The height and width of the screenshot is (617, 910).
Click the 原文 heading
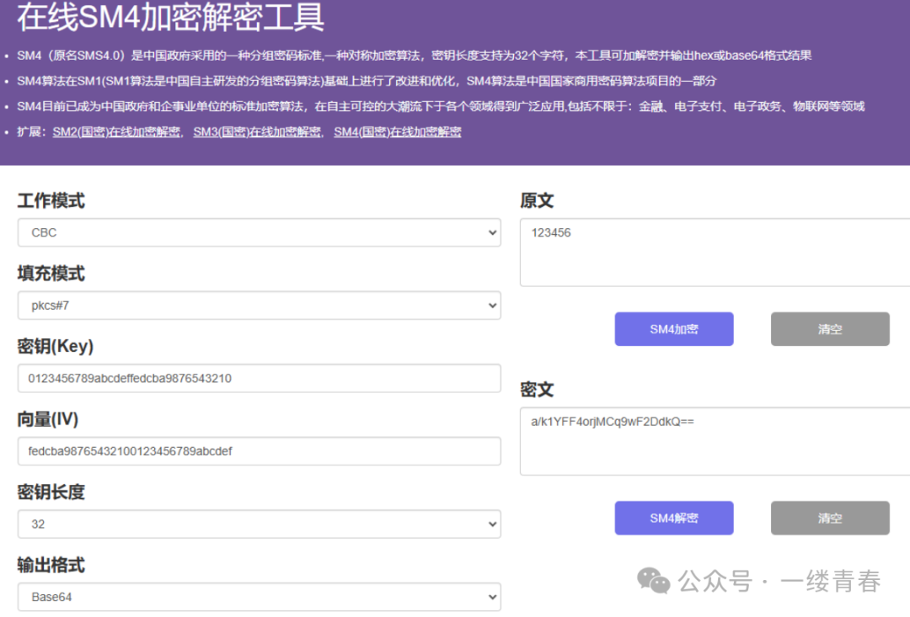(537, 200)
